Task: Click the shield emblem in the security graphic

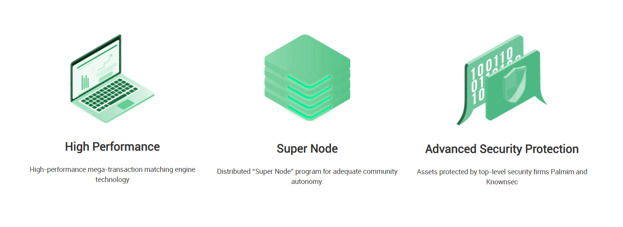Action: point(514,84)
